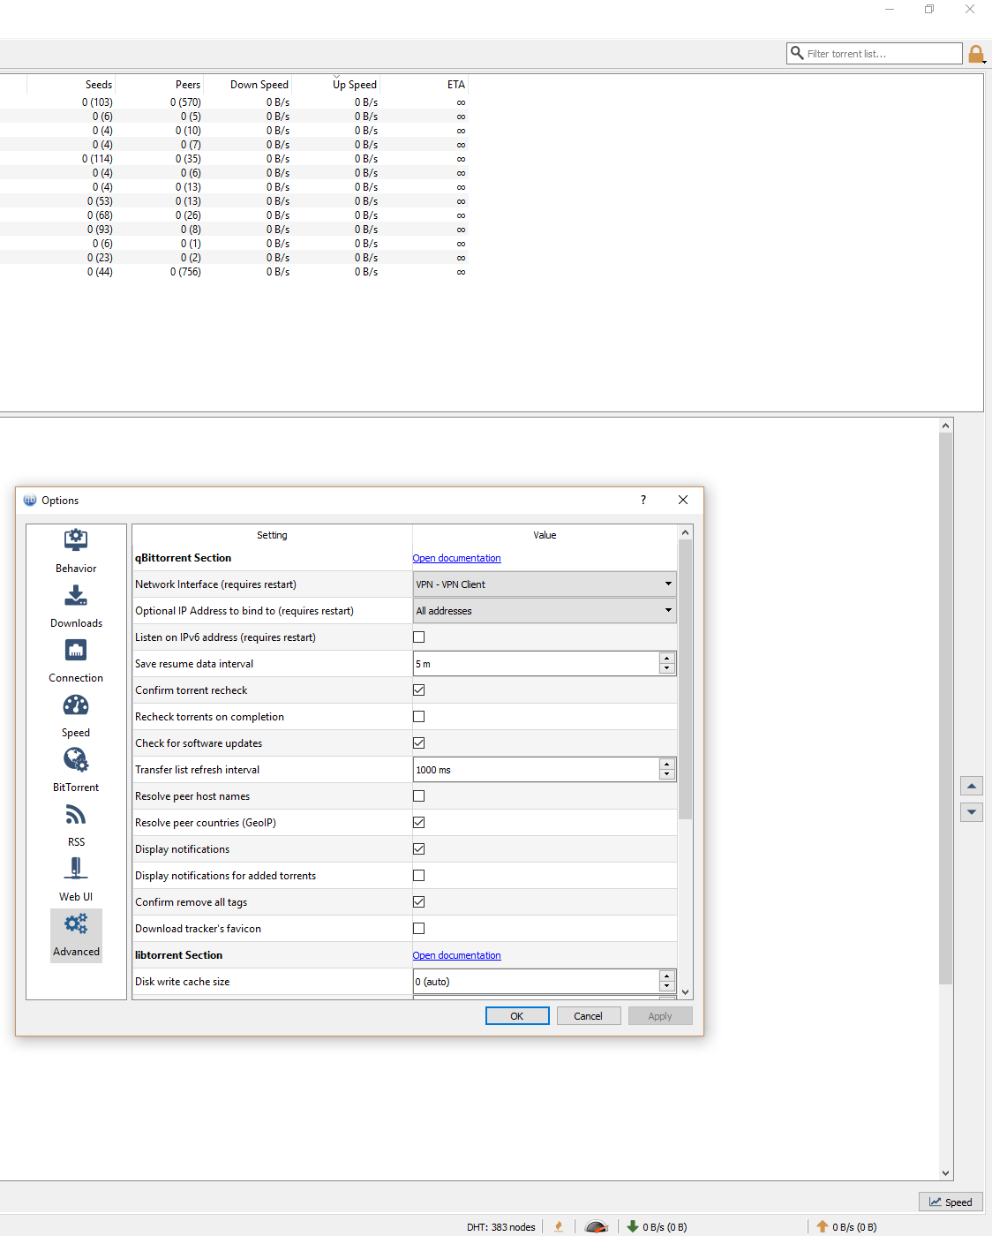Click the Filter torrent list input
Screen dimensions: 992x1236
875,54
